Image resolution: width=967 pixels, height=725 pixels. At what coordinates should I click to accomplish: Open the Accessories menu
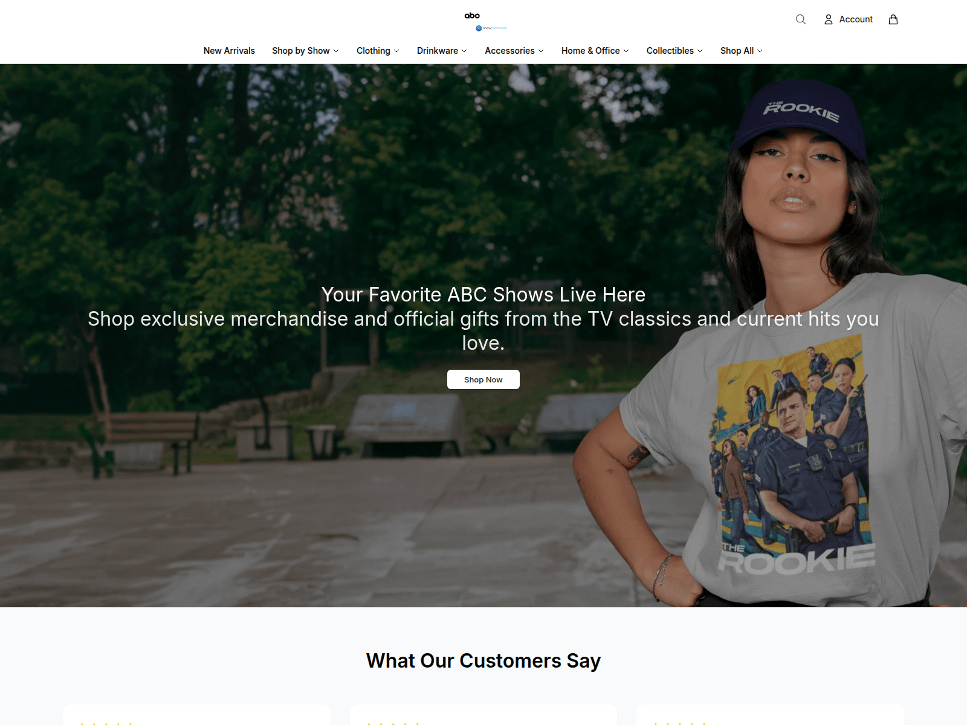tap(514, 51)
